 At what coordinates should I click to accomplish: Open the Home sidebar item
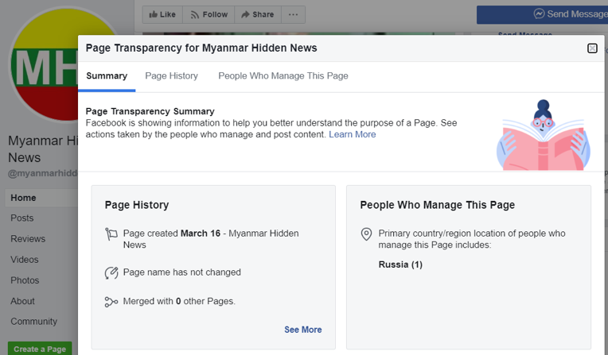point(42,198)
